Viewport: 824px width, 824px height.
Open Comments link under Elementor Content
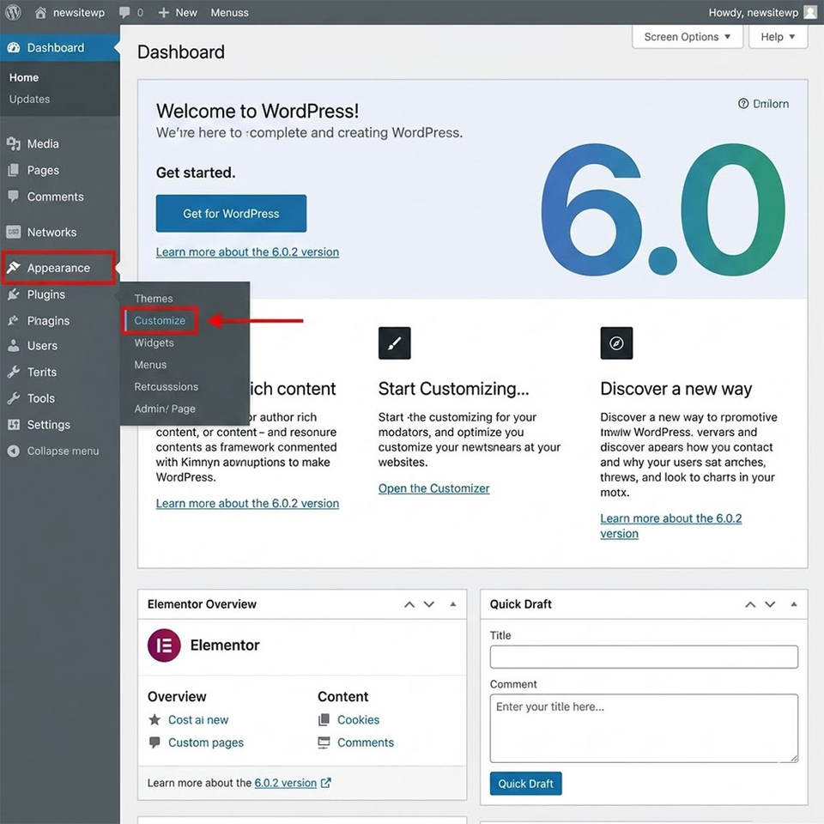pos(366,742)
